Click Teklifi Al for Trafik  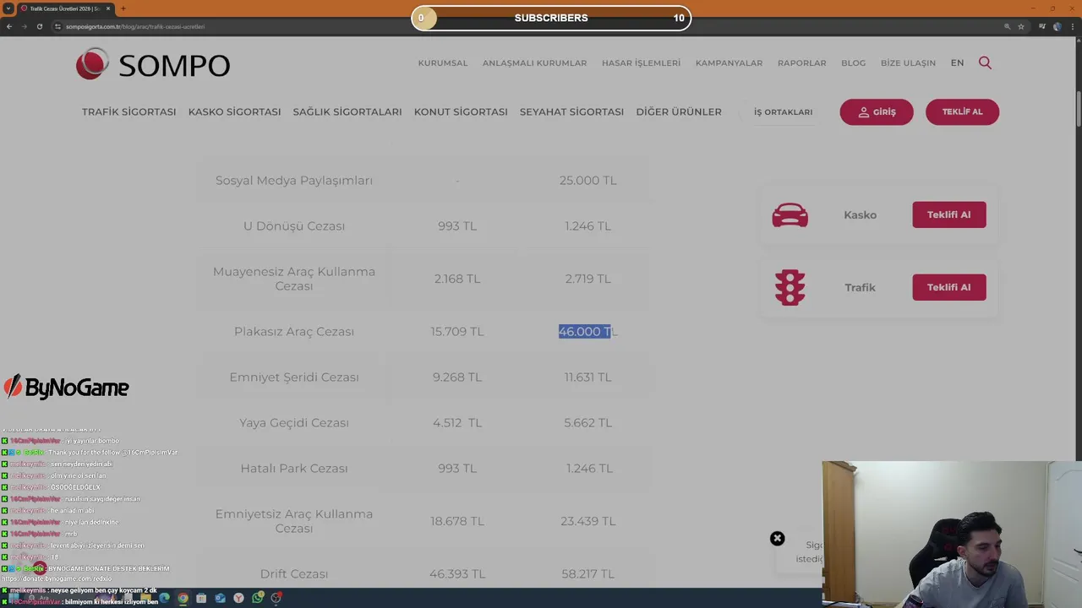click(948, 287)
